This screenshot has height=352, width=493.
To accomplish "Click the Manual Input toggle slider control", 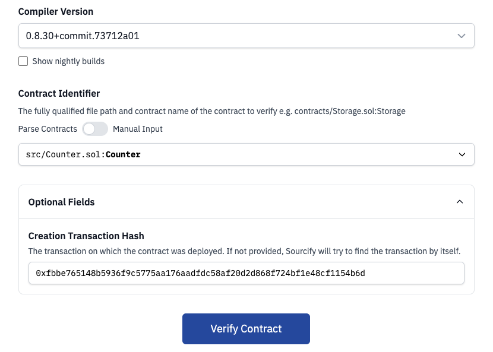I will pos(95,129).
